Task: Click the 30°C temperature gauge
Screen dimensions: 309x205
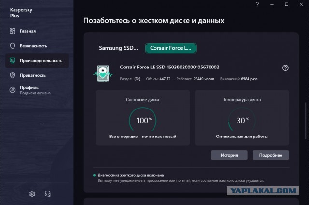Action: click(x=242, y=120)
